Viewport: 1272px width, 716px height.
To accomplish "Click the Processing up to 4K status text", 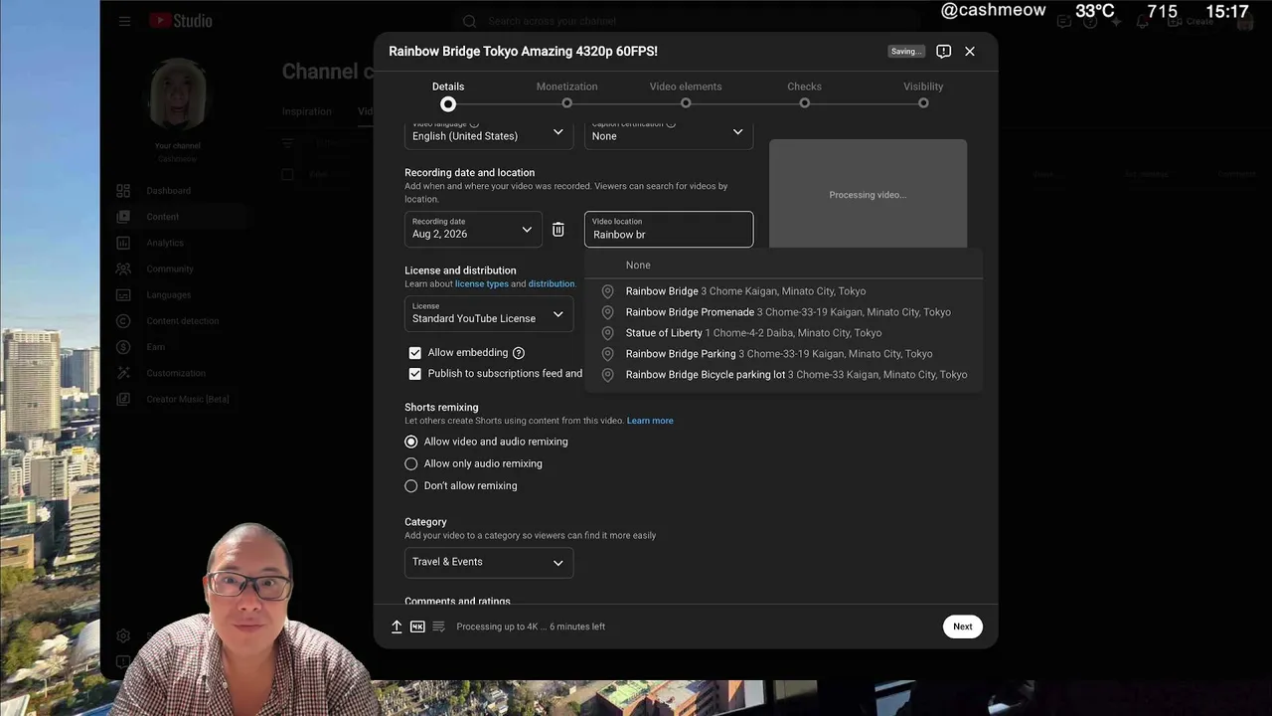I will (531, 626).
